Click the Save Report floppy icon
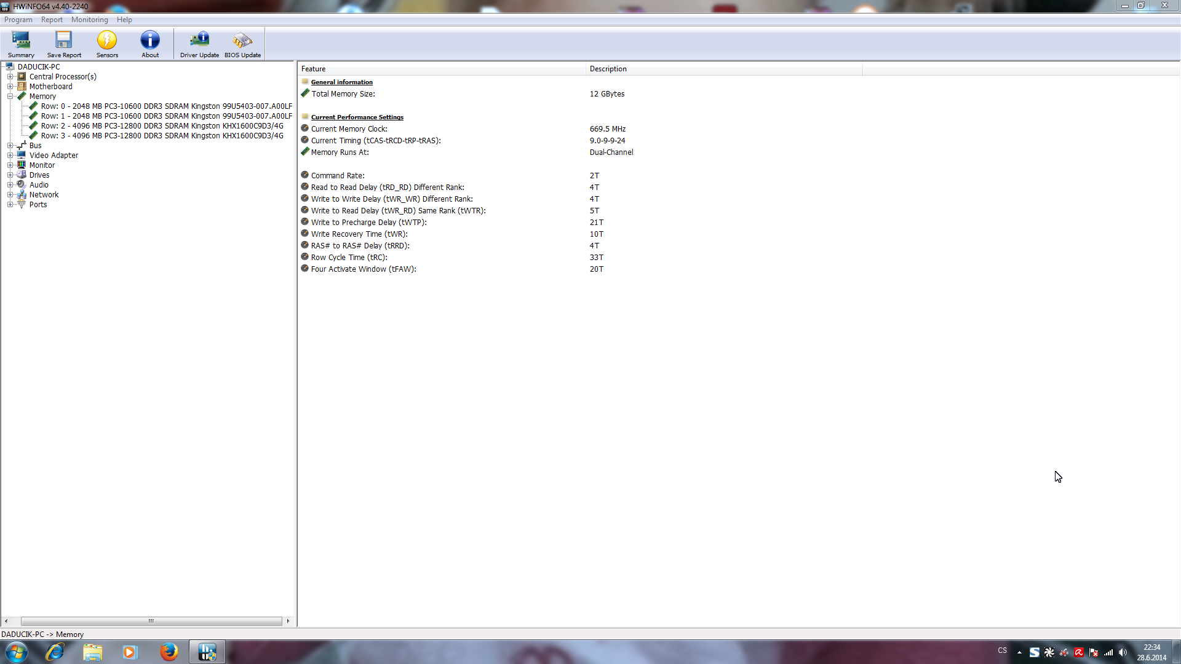The width and height of the screenshot is (1181, 664). pyautogui.click(x=64, y=44)
